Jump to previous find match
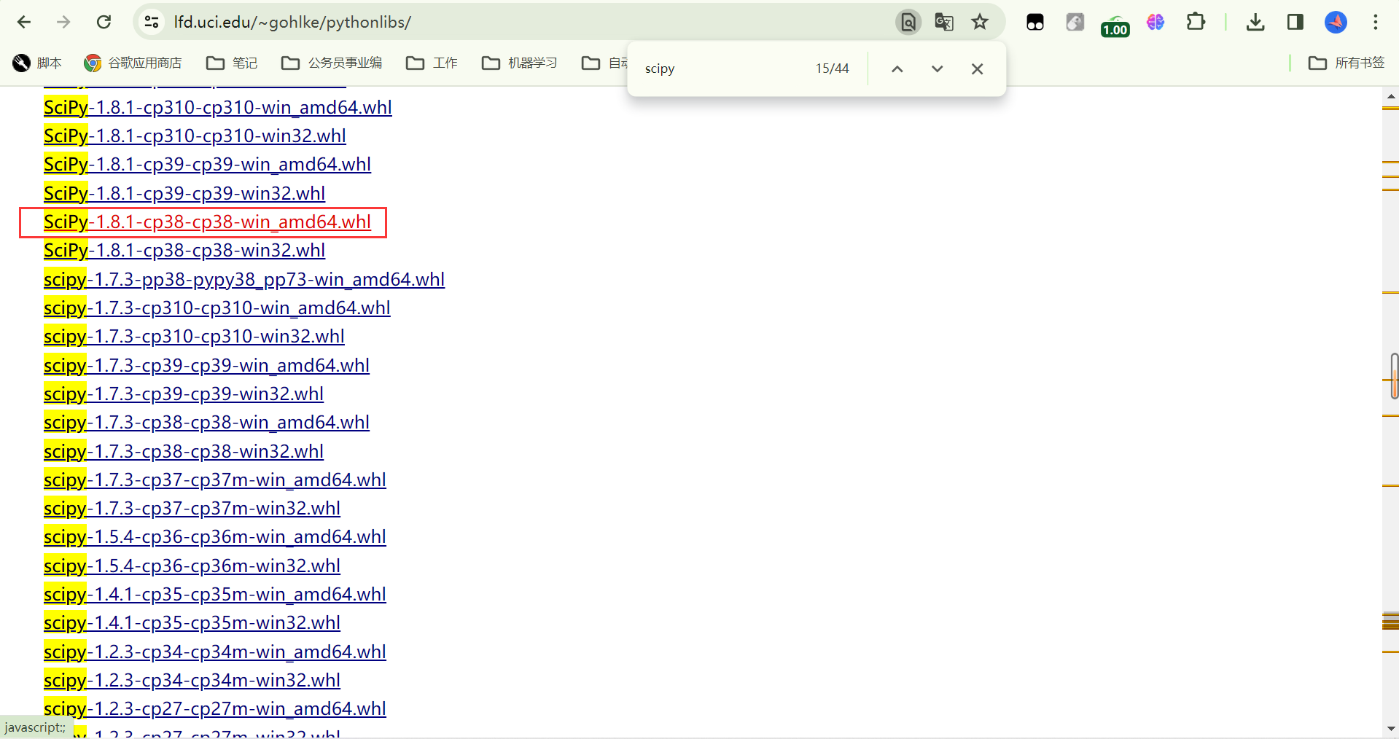This screenshot has height=739, width=1399. click(x=897, y=69)
